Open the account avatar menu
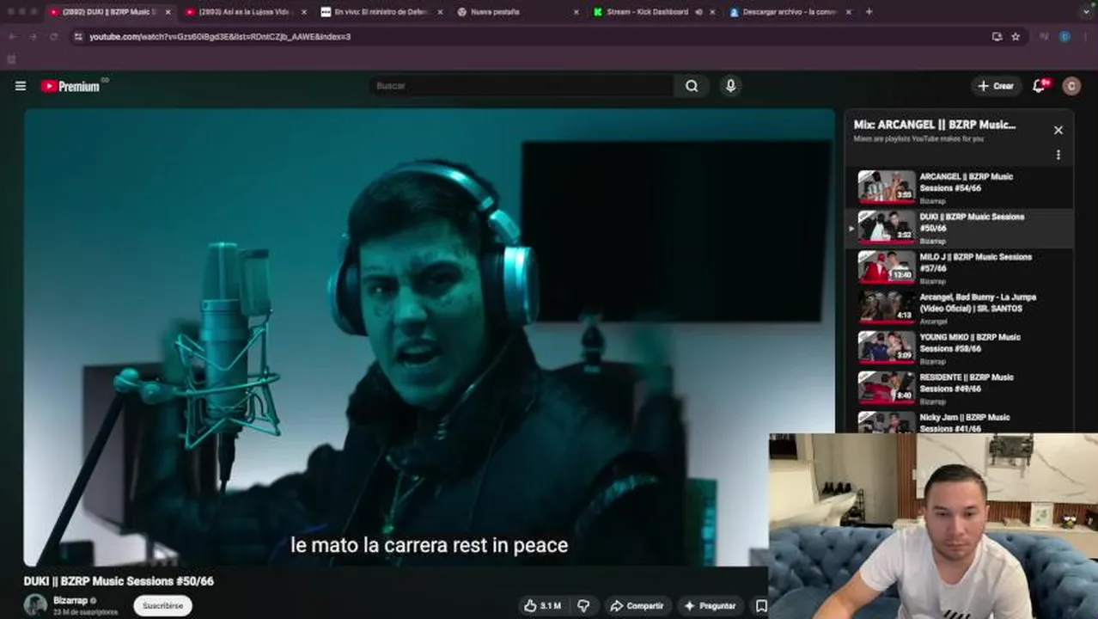This screenshot has width=1098, height=619. click(x=1071, y=86)
